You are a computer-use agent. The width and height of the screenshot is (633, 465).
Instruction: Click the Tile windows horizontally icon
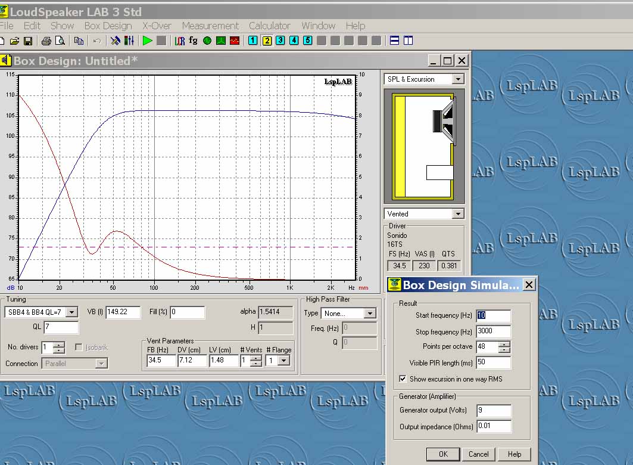pyautogui.click(x=394, y=41)
